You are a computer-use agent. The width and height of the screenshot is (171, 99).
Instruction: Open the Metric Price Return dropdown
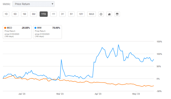33,4
